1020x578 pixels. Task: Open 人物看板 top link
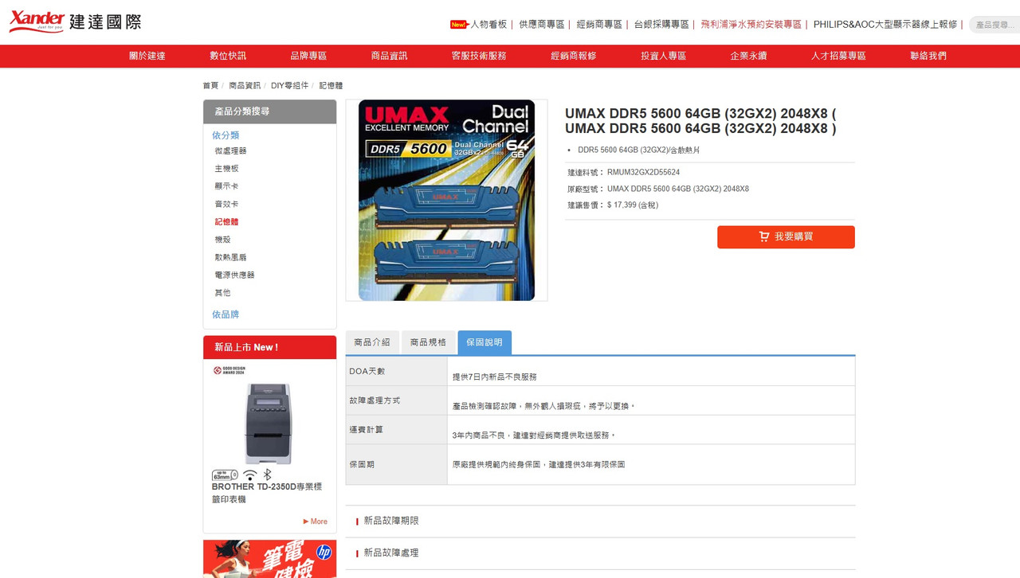tap(488, 25)
